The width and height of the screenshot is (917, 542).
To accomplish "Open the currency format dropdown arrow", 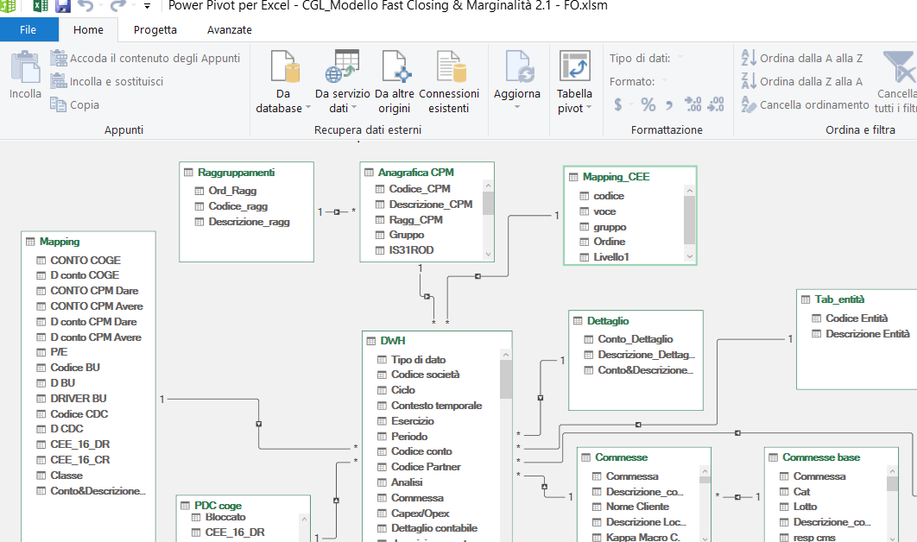I will click(x=631, y=105).
